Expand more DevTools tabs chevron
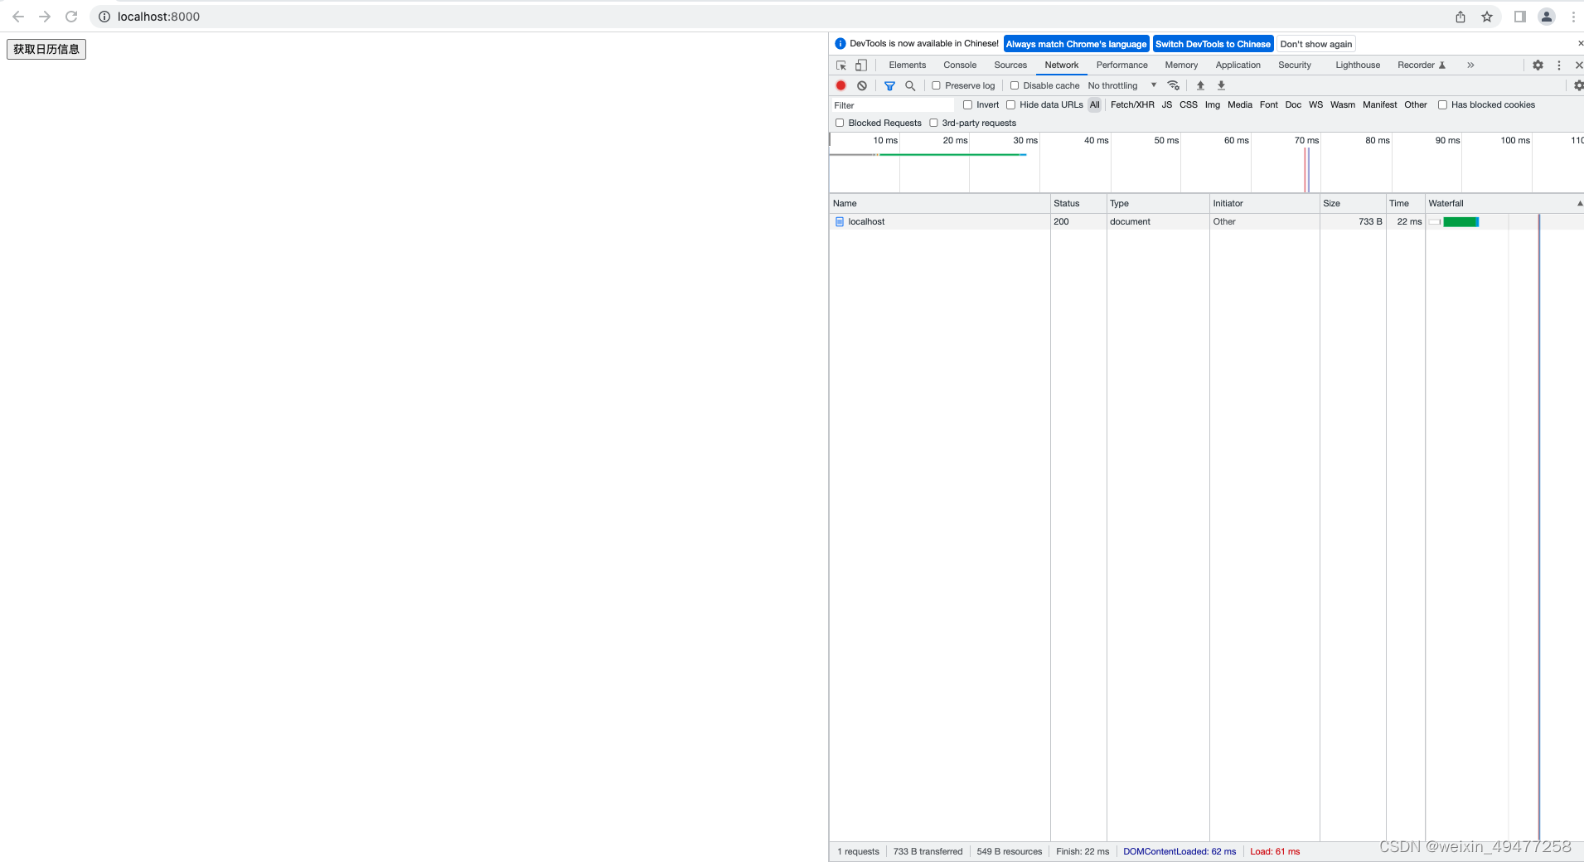Viewport: 1584px width, 862px height. [x=1470, y=65]
